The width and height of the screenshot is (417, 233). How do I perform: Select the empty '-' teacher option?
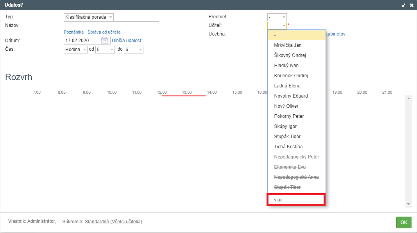pos(297,35)
